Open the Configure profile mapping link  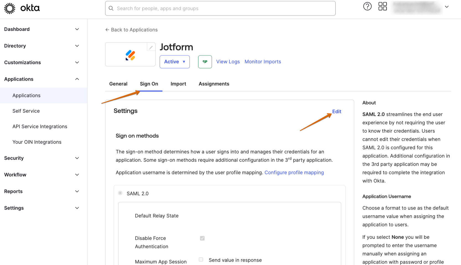[x=294, y=172]
